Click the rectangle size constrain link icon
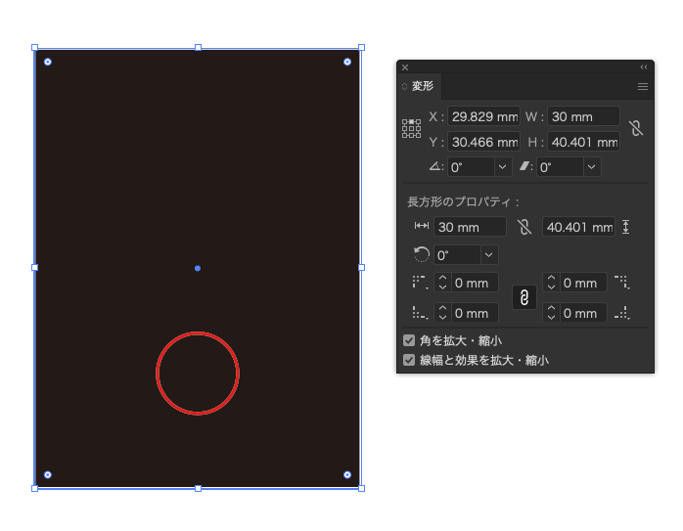The width and height of the screenshot is (683, 531). 524,227
